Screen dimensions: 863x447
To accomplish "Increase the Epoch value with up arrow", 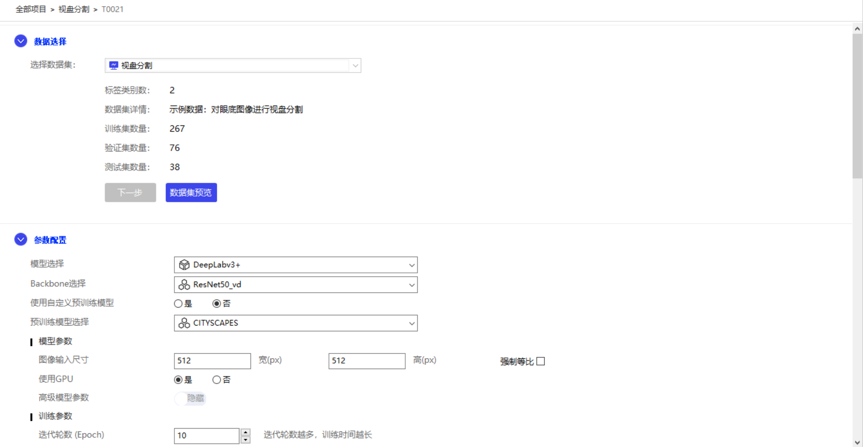I will point(246,432).
